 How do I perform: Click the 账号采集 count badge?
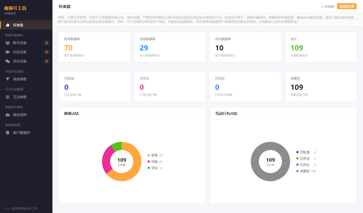[x=47, y=43]
